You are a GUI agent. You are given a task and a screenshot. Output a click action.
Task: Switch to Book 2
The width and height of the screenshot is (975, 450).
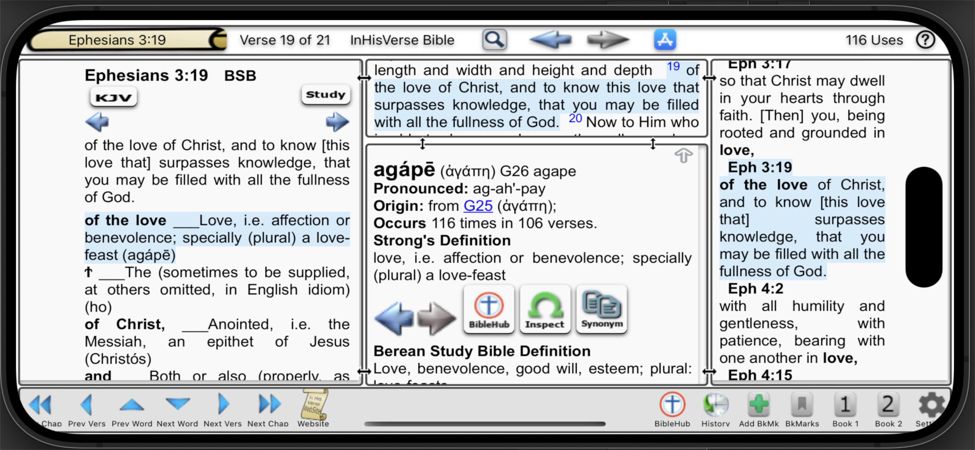(x=888, y=405)
